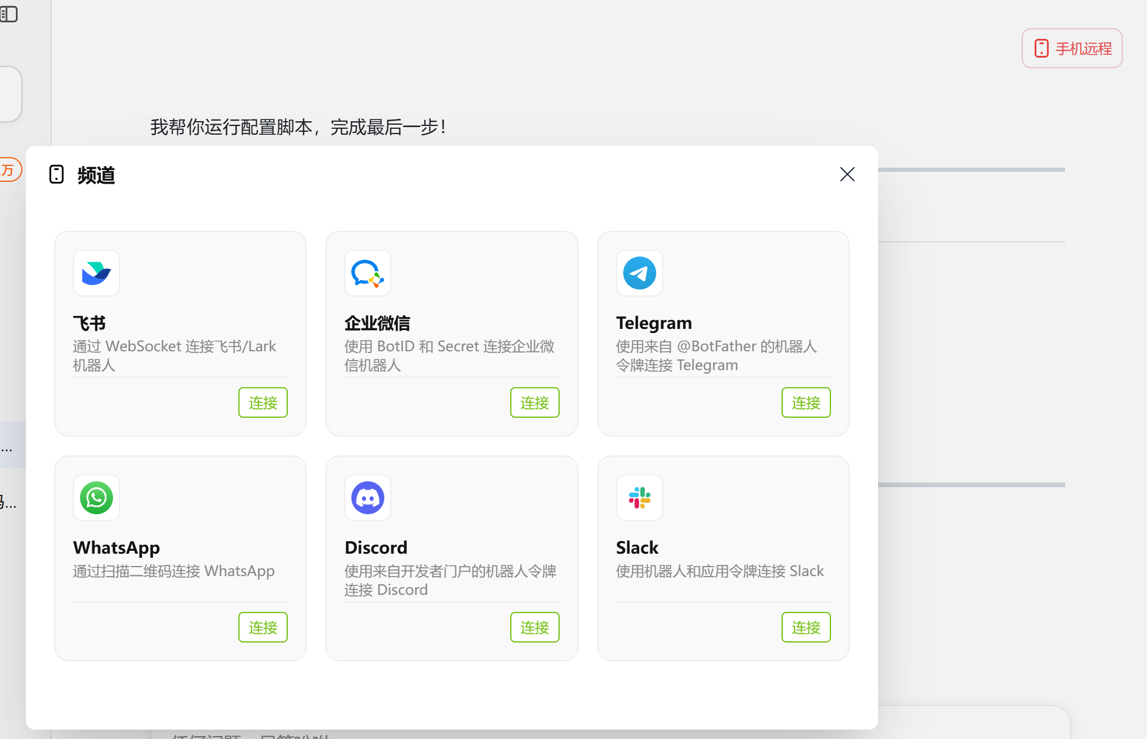Select the WhatsApp card title
The height and width of the screenshot is (739, 1147).
click(117, 548)
